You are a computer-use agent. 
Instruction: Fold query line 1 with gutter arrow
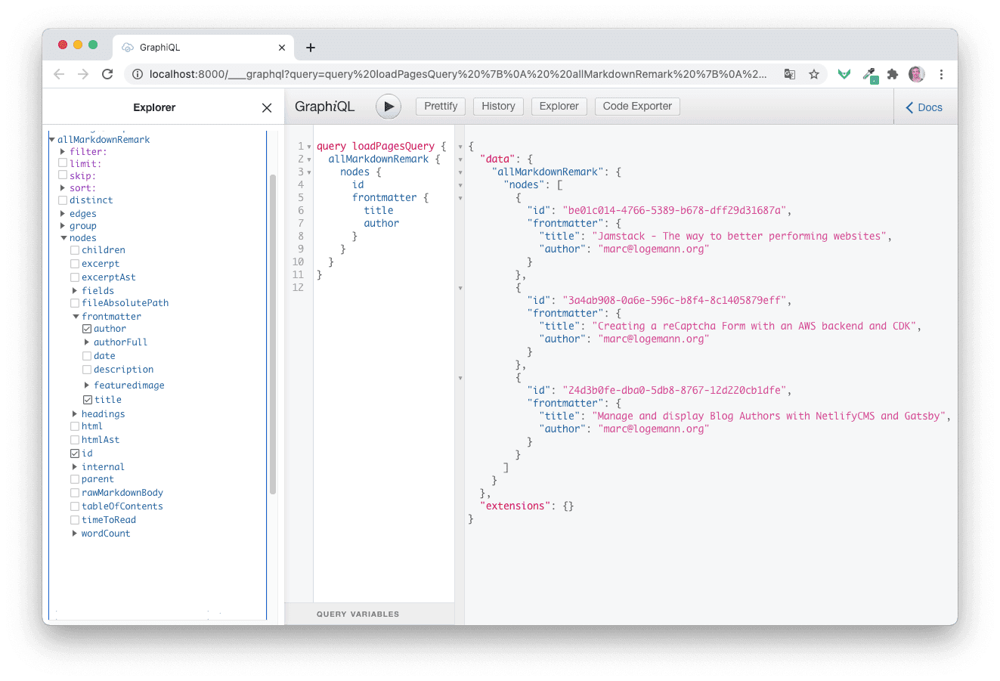[x=309, y=147]
